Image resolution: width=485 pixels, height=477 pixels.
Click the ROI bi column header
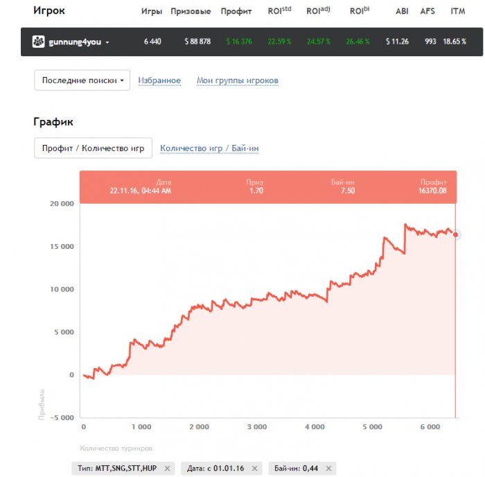tap(360, 11)
